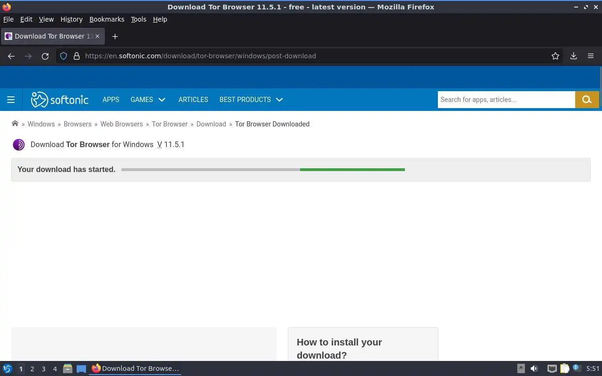Click the notification tray icon beside clock
This screenshot has width=602, height=376.
(577, 368)
